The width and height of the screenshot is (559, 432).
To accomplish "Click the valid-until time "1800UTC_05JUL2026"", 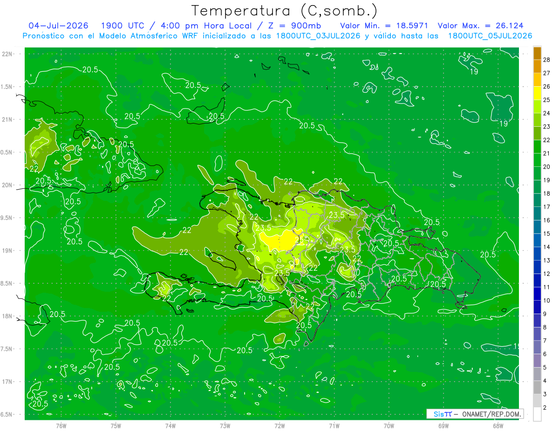I will pyautogui.click(x=490, y=36).
